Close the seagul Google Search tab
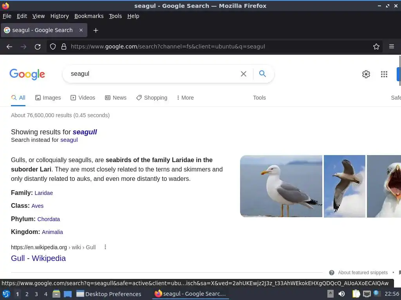 81,30
